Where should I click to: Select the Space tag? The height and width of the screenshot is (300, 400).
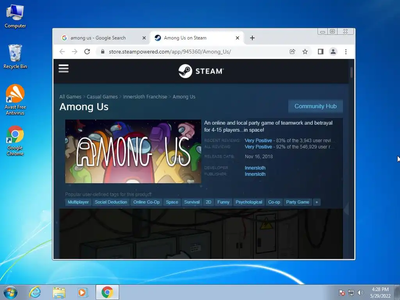pos(172,202)
